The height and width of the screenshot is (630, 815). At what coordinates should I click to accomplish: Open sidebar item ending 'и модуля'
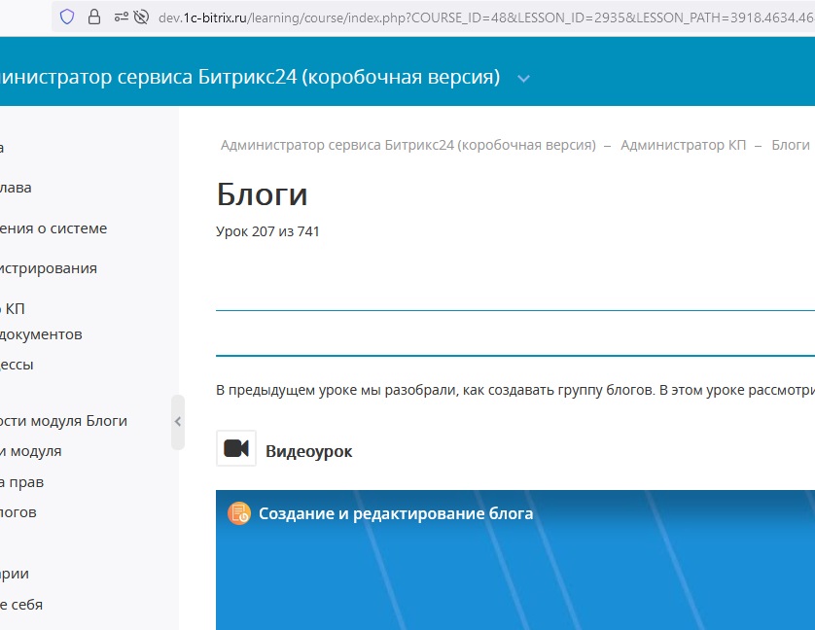point(31,451)
